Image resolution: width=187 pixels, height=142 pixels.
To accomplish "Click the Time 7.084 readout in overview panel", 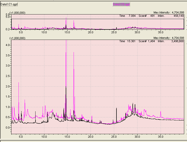I will tap(126, 16).
